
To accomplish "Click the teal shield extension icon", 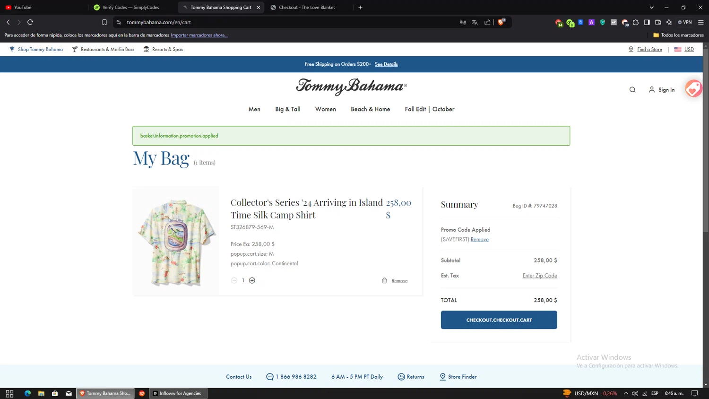I will pos(603,22).
